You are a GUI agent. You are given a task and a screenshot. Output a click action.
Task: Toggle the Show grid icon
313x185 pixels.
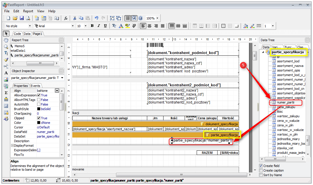[x=128, y=18]
